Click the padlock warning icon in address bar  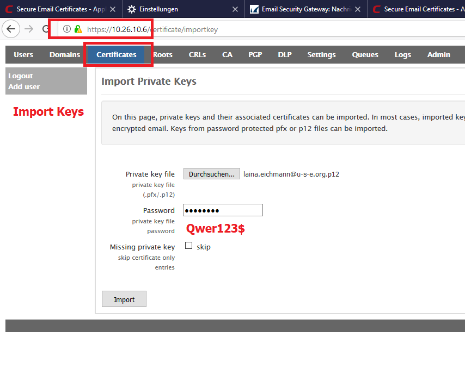[78, 29]
